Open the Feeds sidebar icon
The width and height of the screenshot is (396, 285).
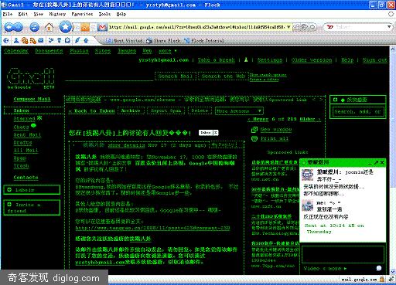click(32, 40)
